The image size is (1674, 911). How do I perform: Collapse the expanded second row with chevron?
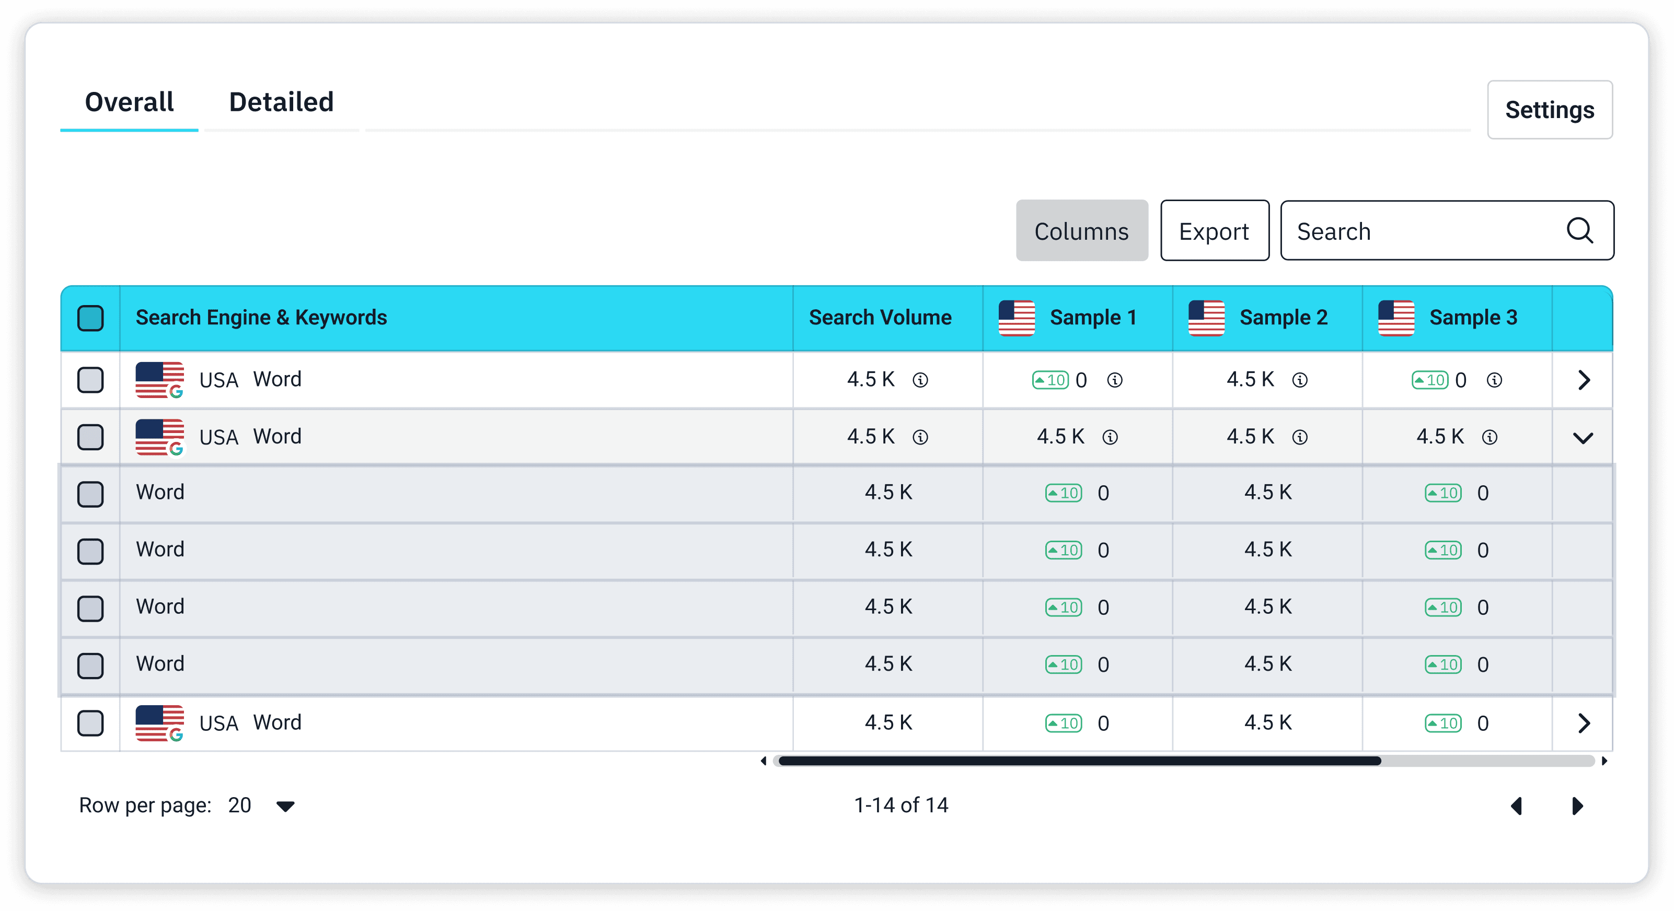click(1583, 438)
